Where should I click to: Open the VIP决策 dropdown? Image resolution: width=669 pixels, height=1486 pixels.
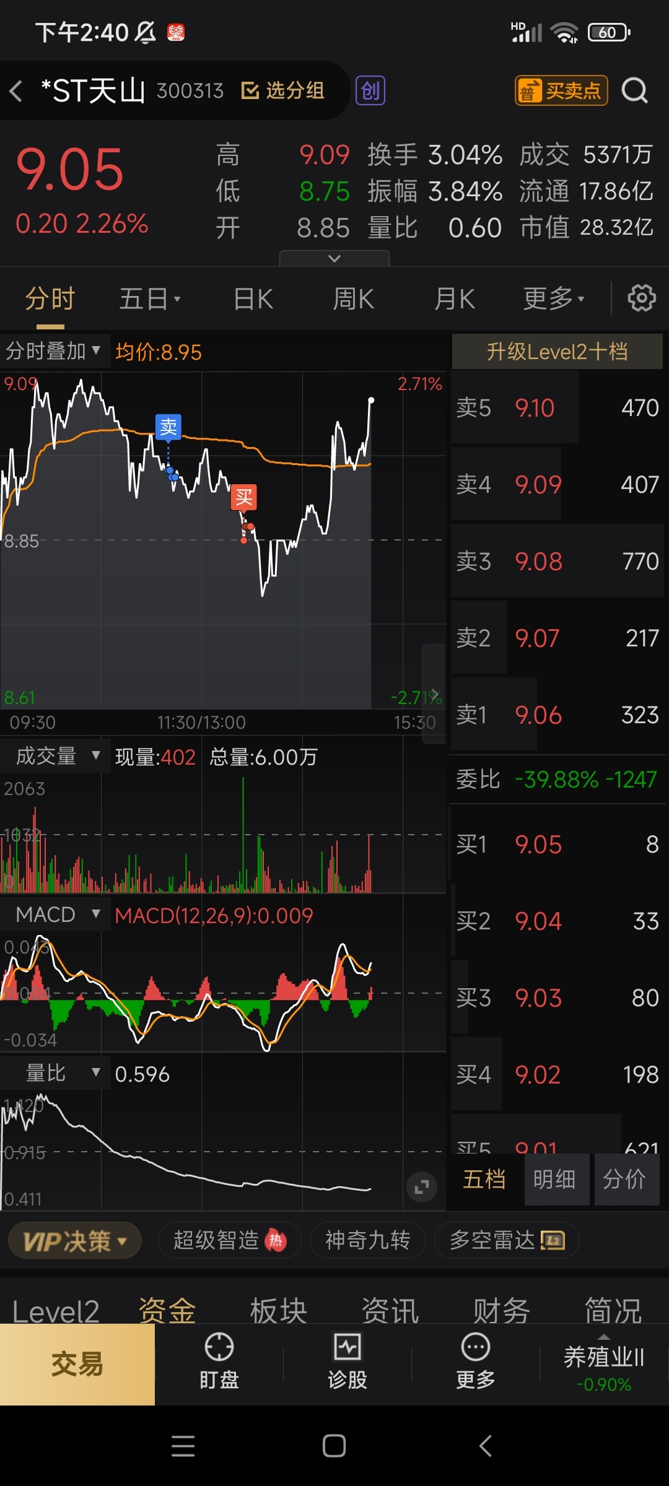tap(75, 1240)
